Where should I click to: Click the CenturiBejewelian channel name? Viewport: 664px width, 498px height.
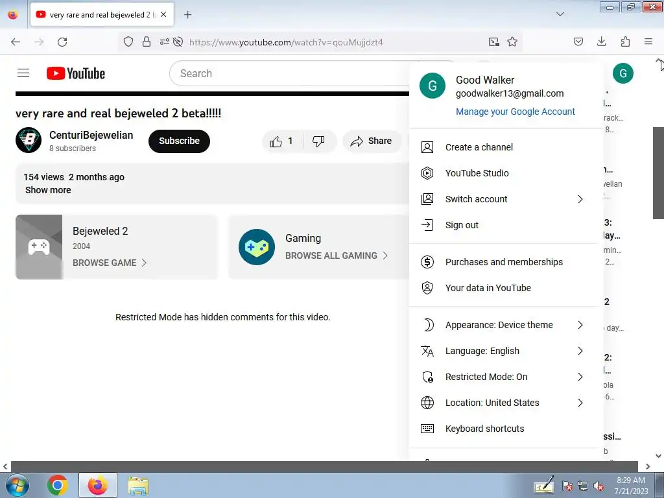point(91,135)
